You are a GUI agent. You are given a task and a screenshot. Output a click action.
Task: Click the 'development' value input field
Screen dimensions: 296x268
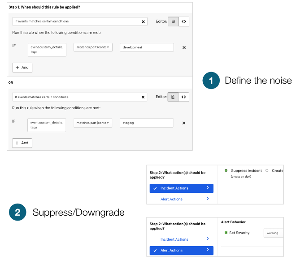pyautogui.click(x=147, y=47)
